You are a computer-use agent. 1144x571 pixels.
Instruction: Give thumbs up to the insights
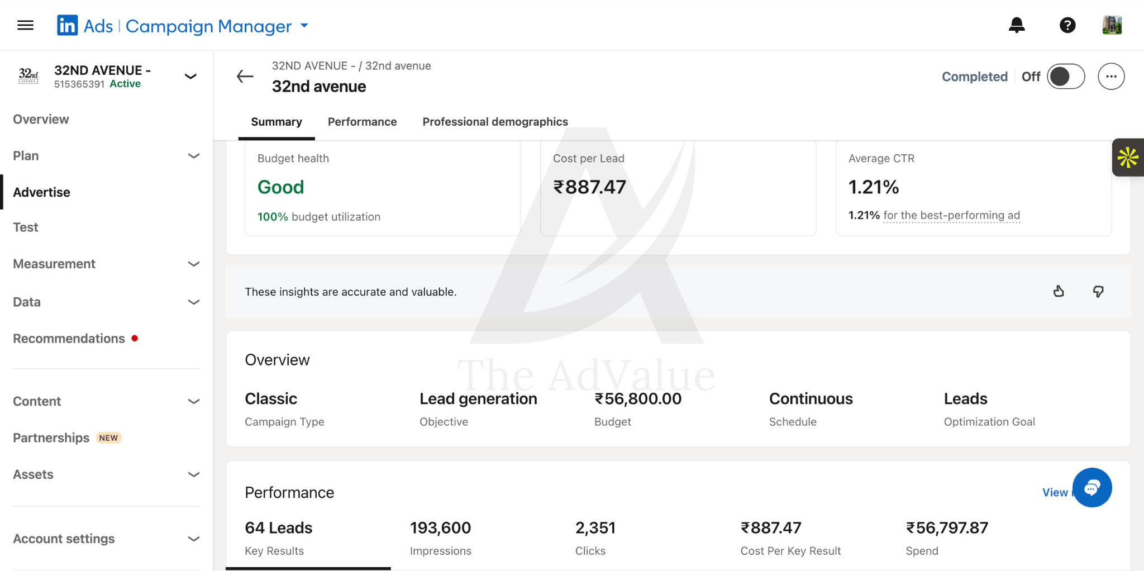coord(1059,291)
